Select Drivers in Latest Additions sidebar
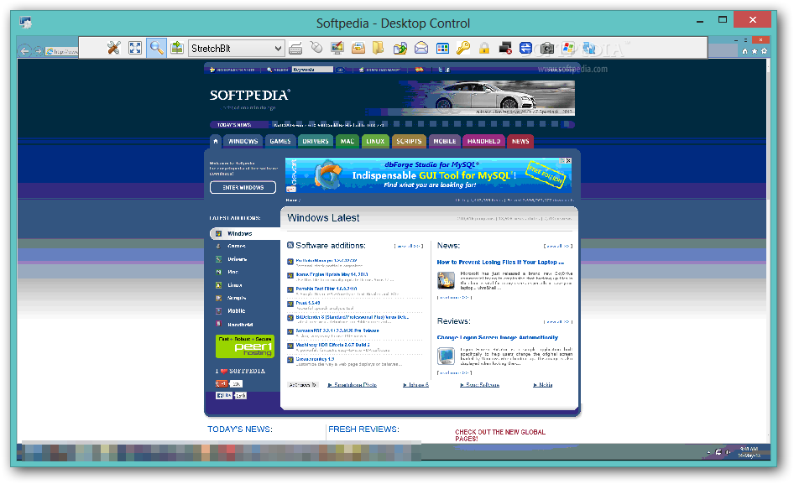This screenshot has height=484, width=794. [x=238, y=259]
